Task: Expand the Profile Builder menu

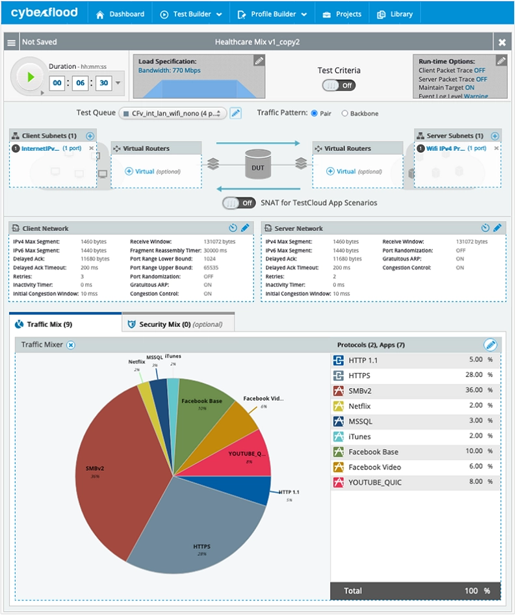Action: [x=276, y=14]
